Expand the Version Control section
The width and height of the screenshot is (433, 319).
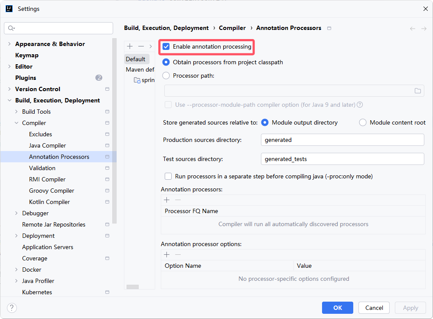click(x=10, y=89)
